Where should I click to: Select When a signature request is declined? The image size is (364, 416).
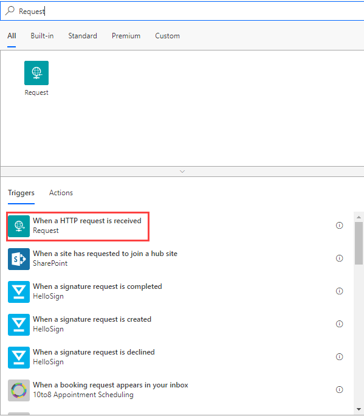click(x=94, y=352)
